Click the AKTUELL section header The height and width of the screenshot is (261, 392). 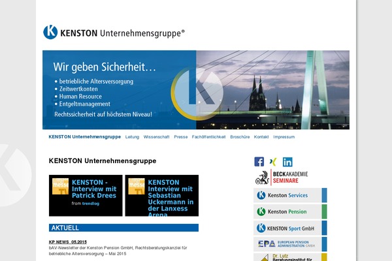click(123, 228)
